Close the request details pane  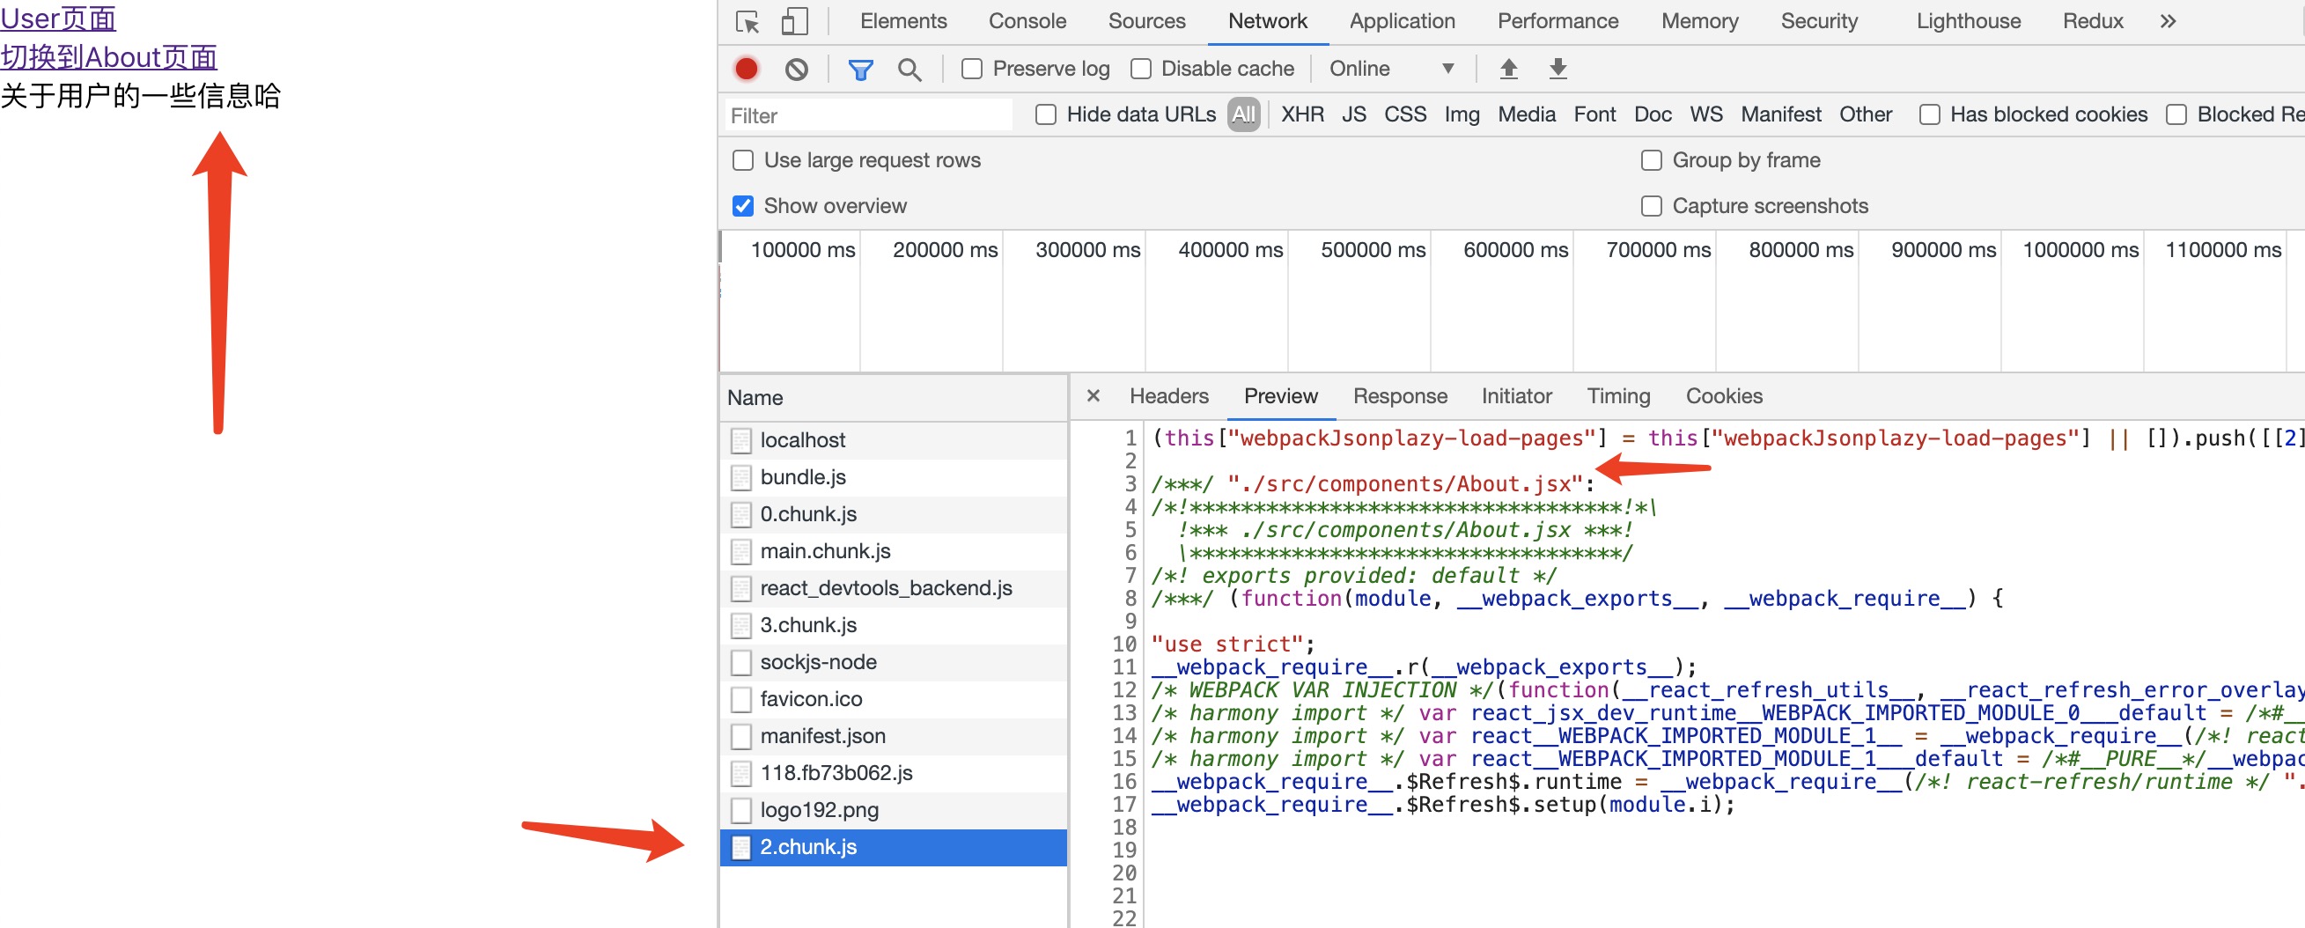coord(1093,395)
